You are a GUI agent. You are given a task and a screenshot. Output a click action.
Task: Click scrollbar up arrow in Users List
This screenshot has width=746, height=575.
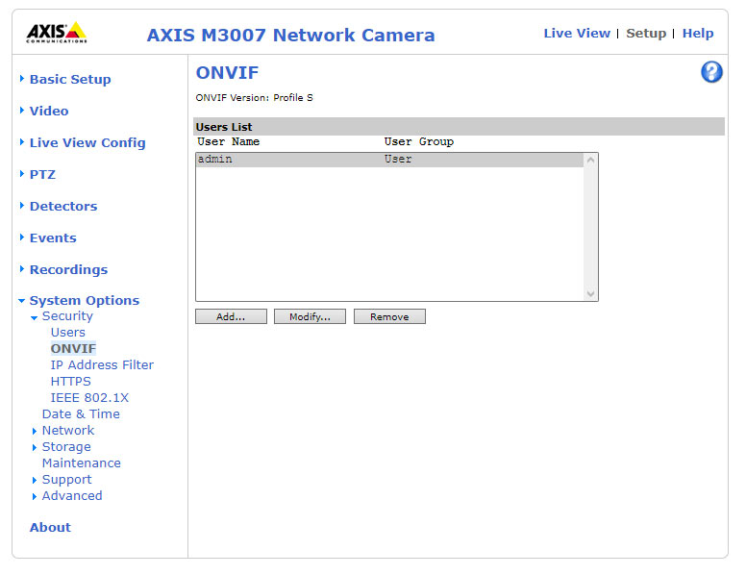tap(590, 160)
